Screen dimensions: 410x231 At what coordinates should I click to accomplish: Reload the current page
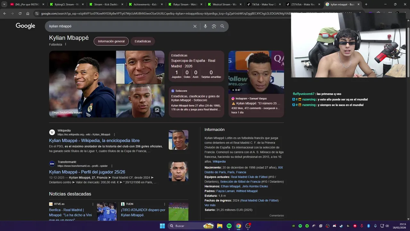tap(20, 13)
